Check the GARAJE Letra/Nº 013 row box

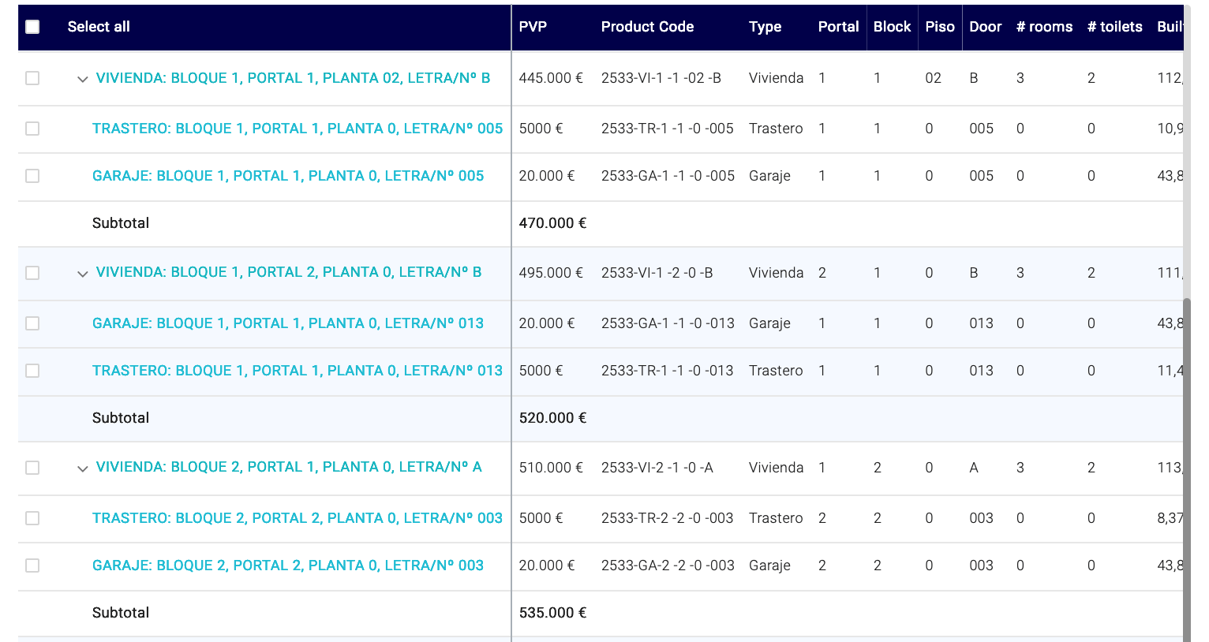(x=32, y=323)
